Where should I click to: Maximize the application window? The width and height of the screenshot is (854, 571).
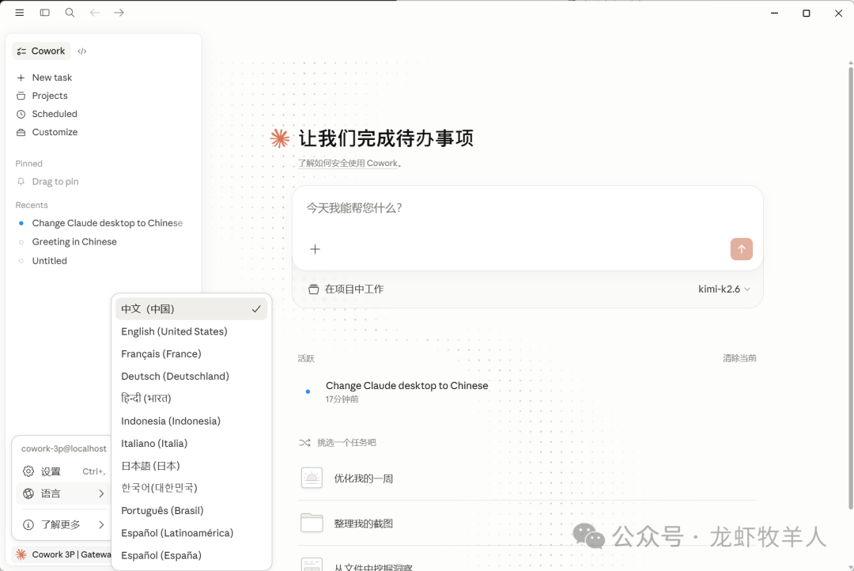point(806,13)
